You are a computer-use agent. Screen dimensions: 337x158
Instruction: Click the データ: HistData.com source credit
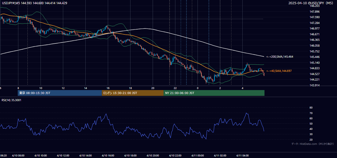(313, 144)
